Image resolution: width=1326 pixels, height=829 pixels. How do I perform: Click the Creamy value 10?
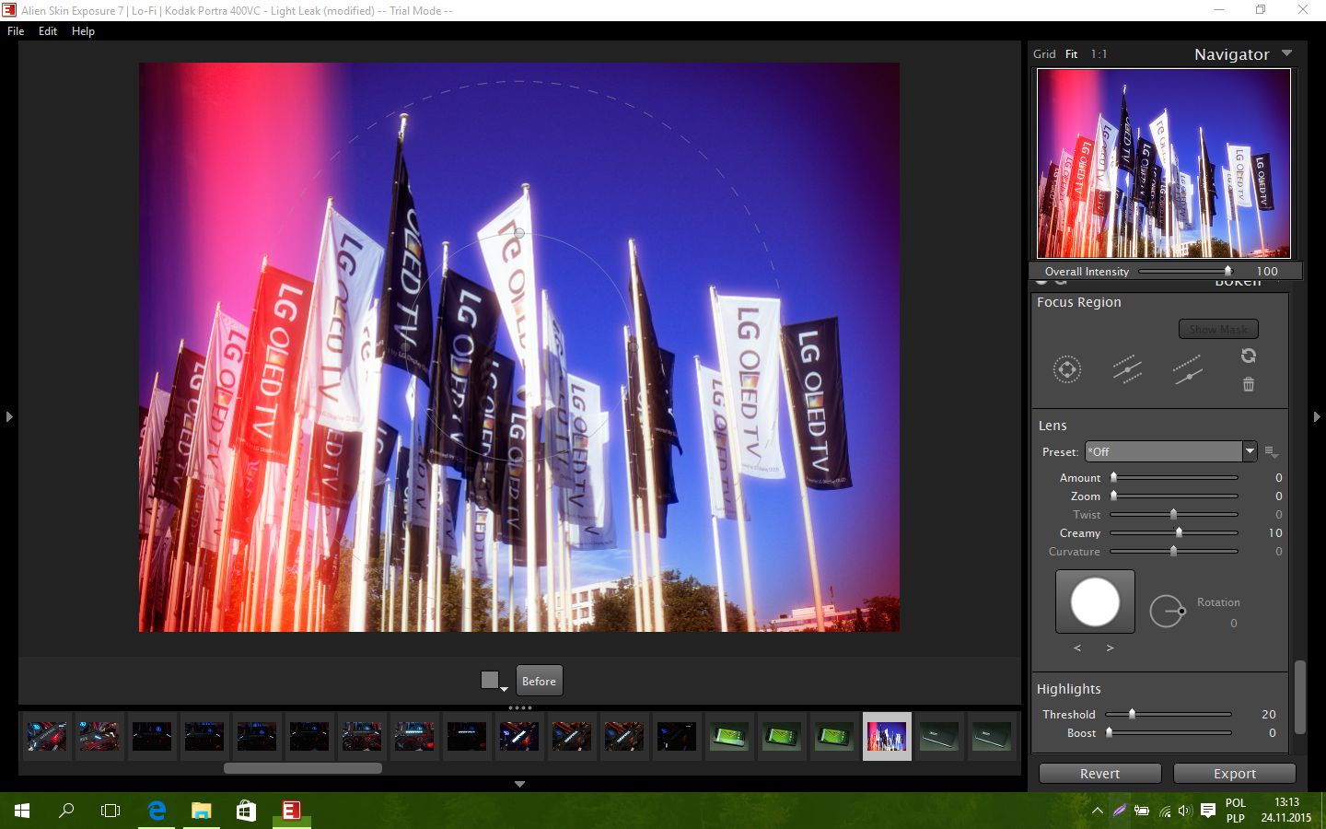[x=1274, y=532]
